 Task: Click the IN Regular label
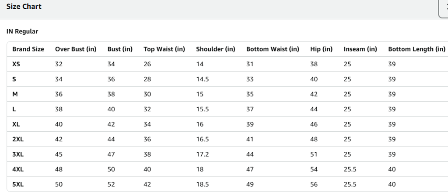pos(22,31)
